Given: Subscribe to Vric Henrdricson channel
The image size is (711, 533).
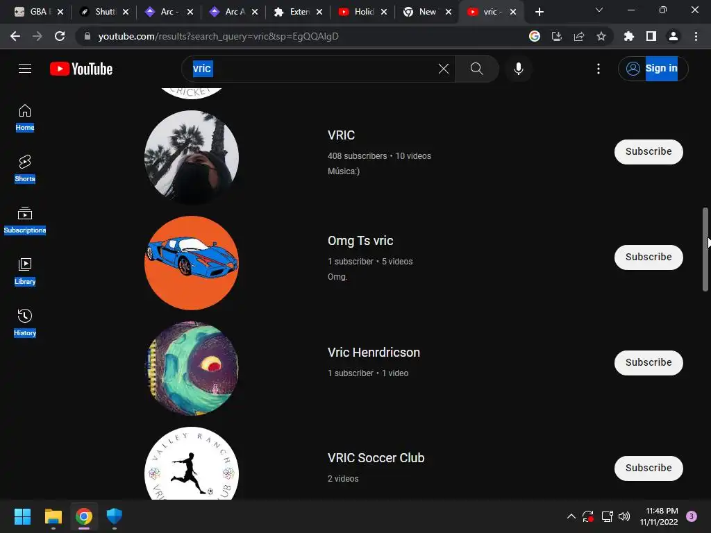Looking at the screenshot, I should point(649,362).
